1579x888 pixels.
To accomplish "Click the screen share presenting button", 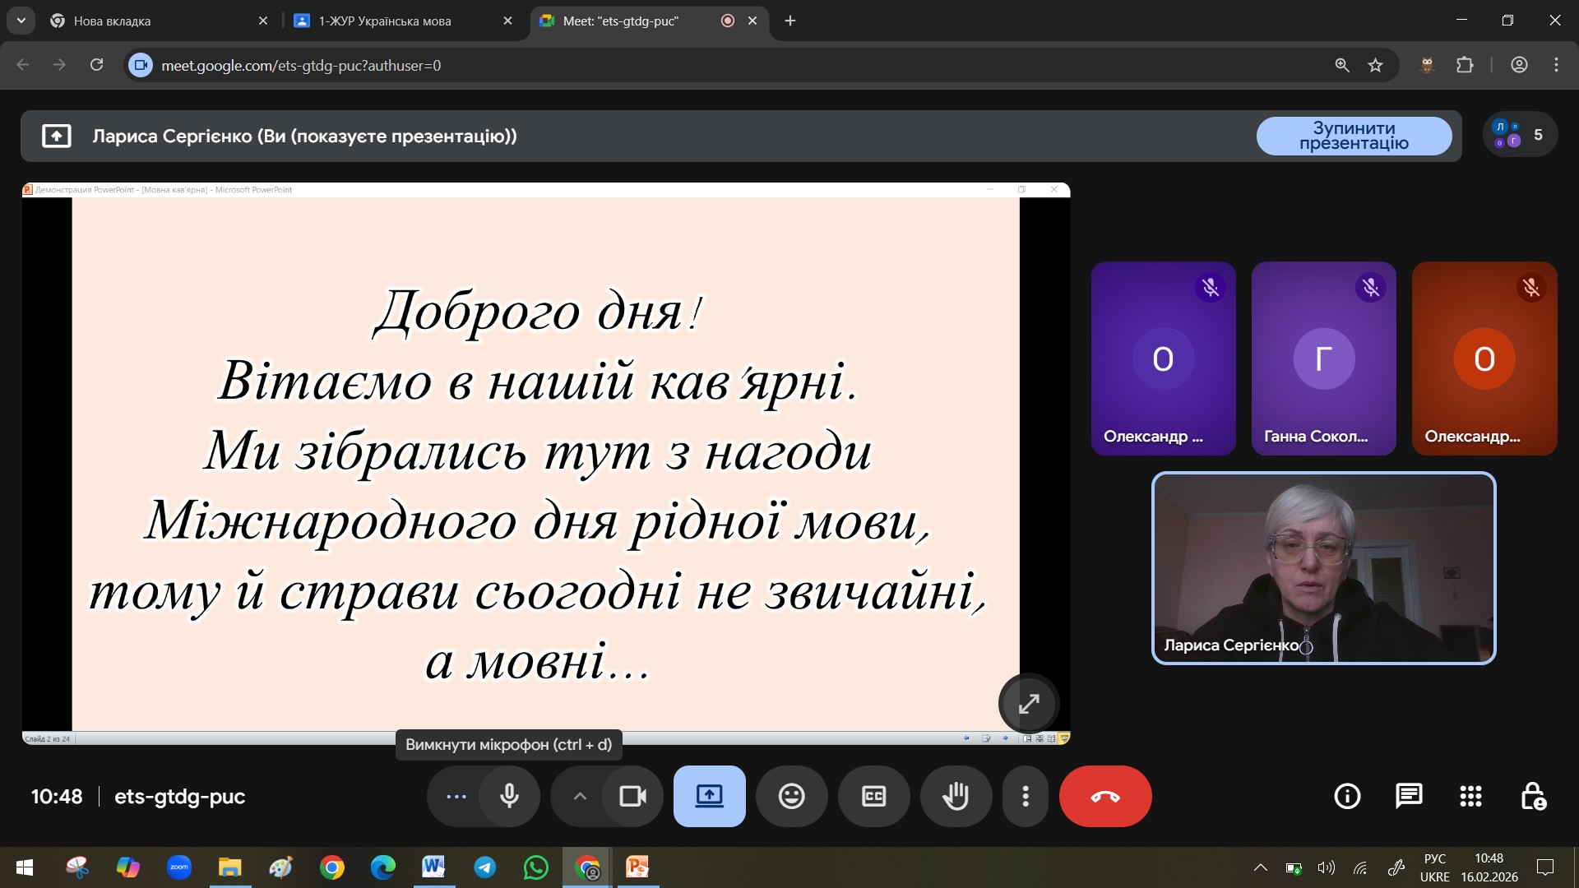I will (709, 796).
